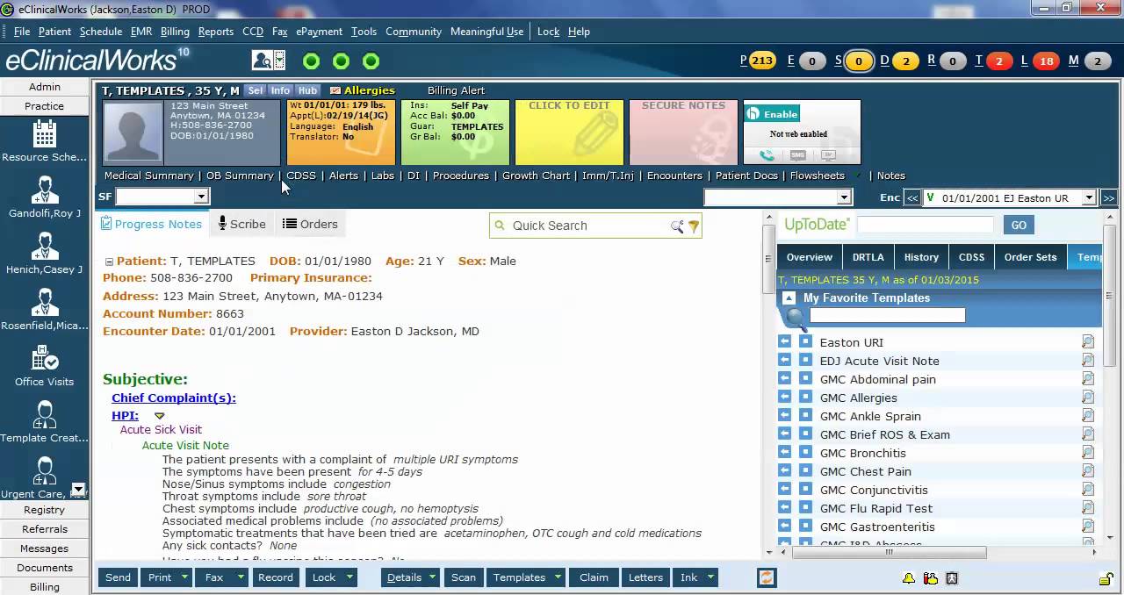Click the patient photo thumbnail
Image resolution: width=1124 pixels, height=595 pixels.
pyautogui.click(x=133, y=133)
